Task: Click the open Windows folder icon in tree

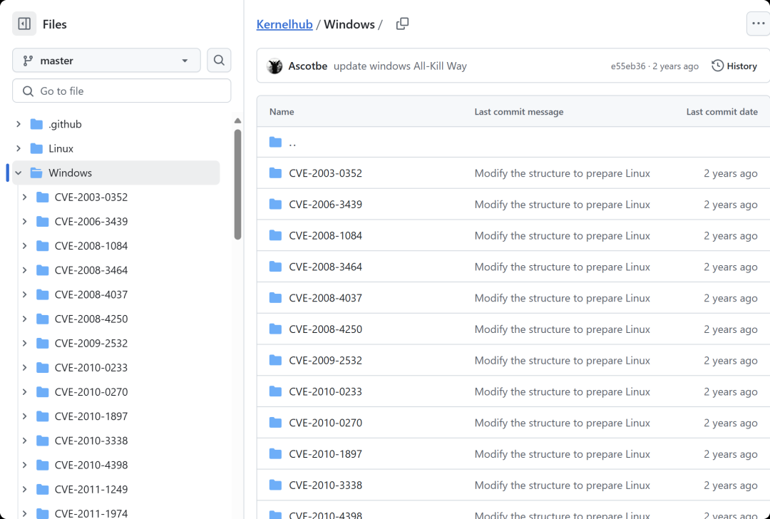Action: (x=36, y=173)
